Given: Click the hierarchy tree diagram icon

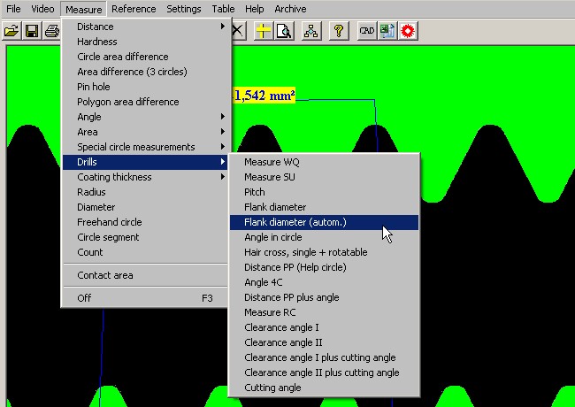Looking at the screenshot, I should 310,31.
